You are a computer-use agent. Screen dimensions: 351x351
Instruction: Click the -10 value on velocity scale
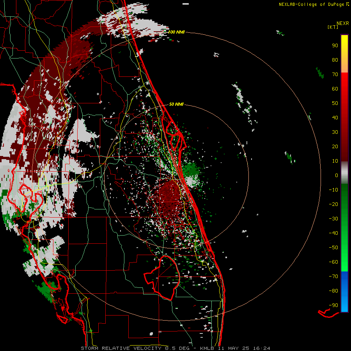coord(333,190)
